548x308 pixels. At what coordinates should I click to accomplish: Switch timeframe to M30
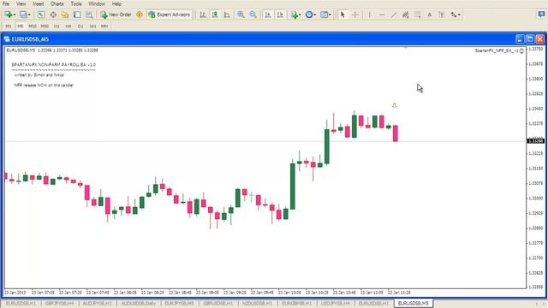pyautogui.click(x=45, y=27)
